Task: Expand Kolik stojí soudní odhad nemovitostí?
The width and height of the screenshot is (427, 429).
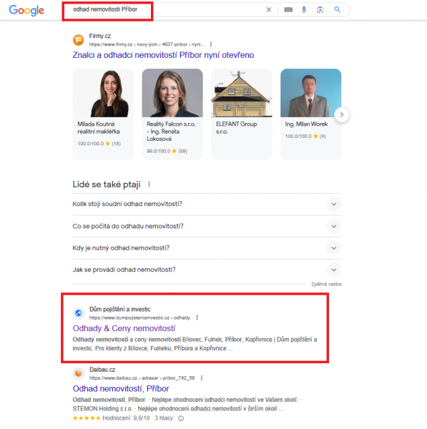Action: [207, 204]
